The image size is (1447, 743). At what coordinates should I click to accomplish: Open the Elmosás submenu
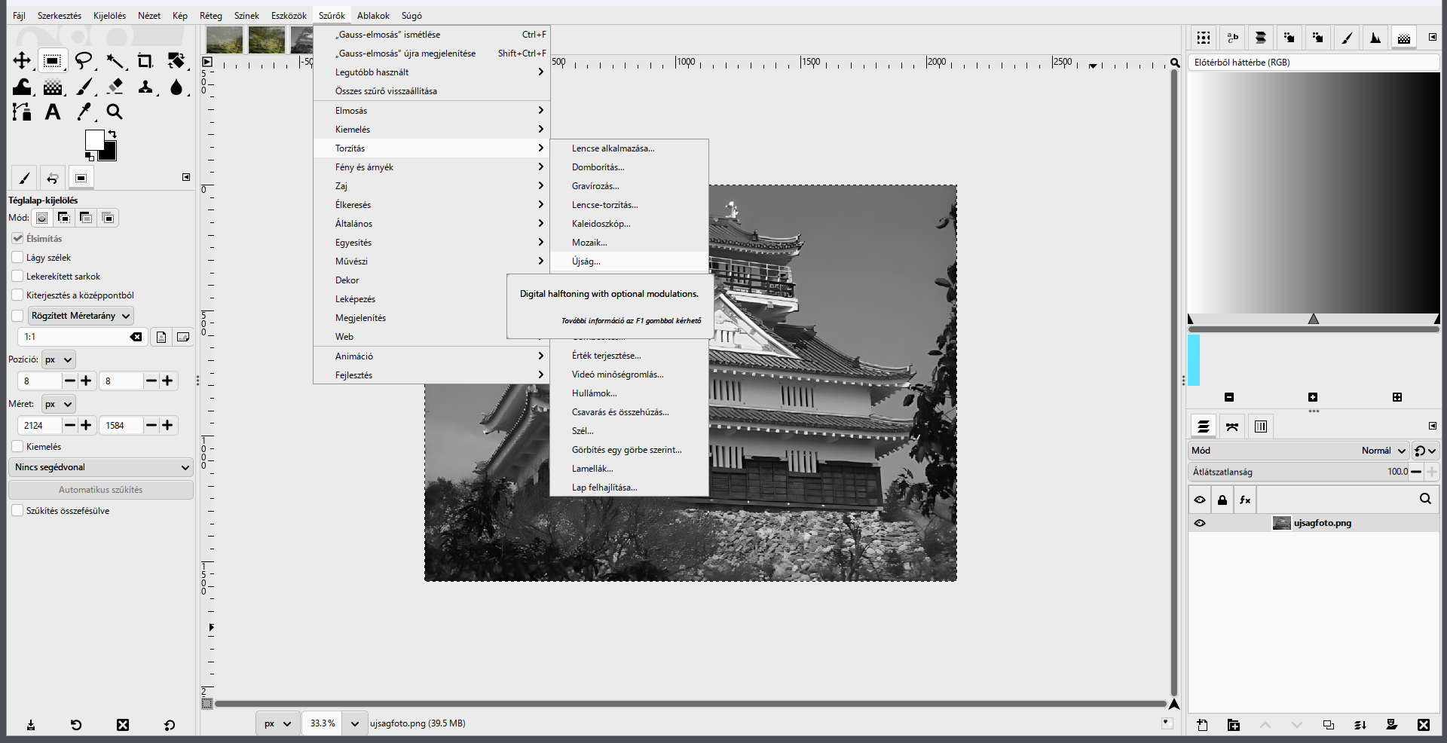point(431,111)
